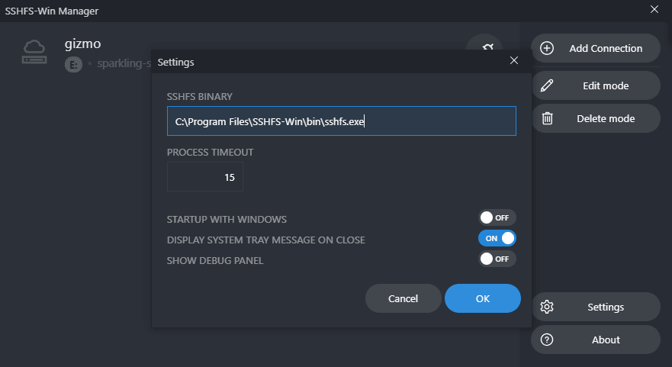The width and height of the screenshot is (672, 367).
Task: Click the trash icon for Delete mode
Action: (x=547, y=118)
